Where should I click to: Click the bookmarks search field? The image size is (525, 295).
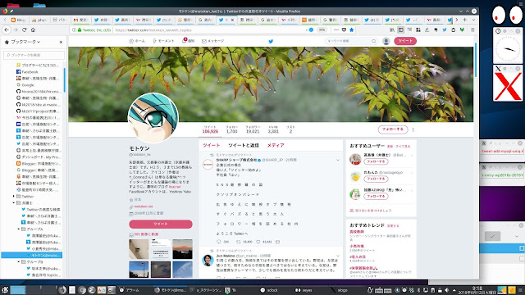click(x=34, y=55)
